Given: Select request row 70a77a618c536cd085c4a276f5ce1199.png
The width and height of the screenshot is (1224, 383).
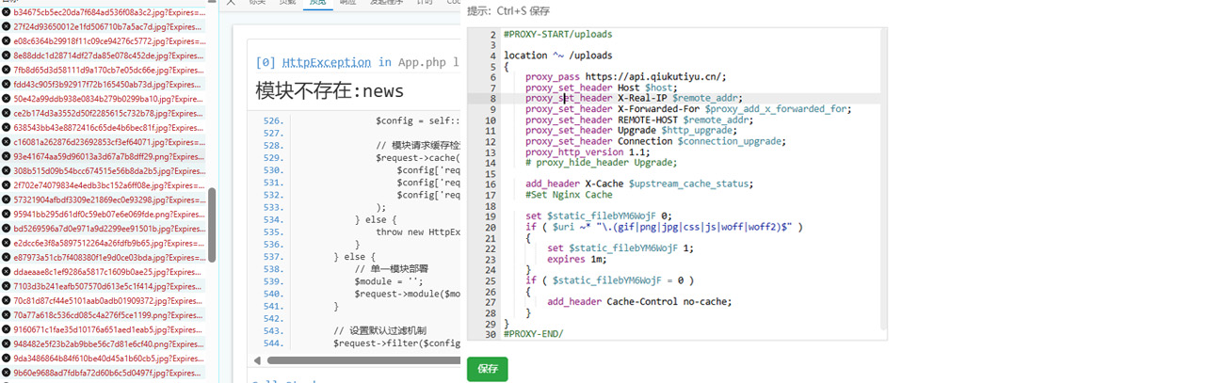Looking at the screenshot, I should click(x=102, y=315).
